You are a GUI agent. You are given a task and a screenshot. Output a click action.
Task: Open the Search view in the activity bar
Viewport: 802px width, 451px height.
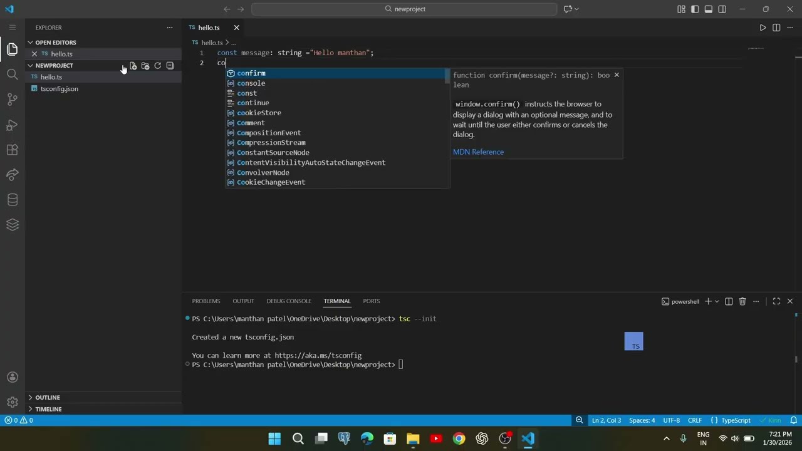pyautogui.click(x=12, y=75)
